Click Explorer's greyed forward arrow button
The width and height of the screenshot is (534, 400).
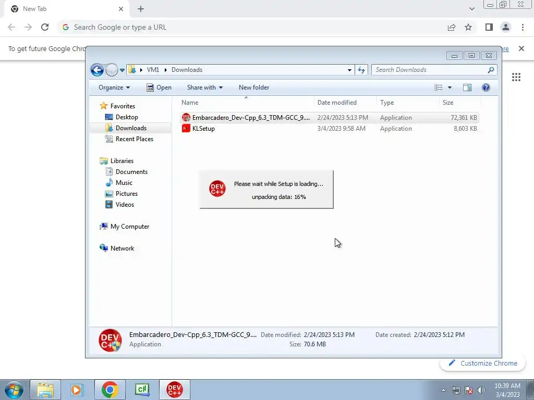[112, 70]
